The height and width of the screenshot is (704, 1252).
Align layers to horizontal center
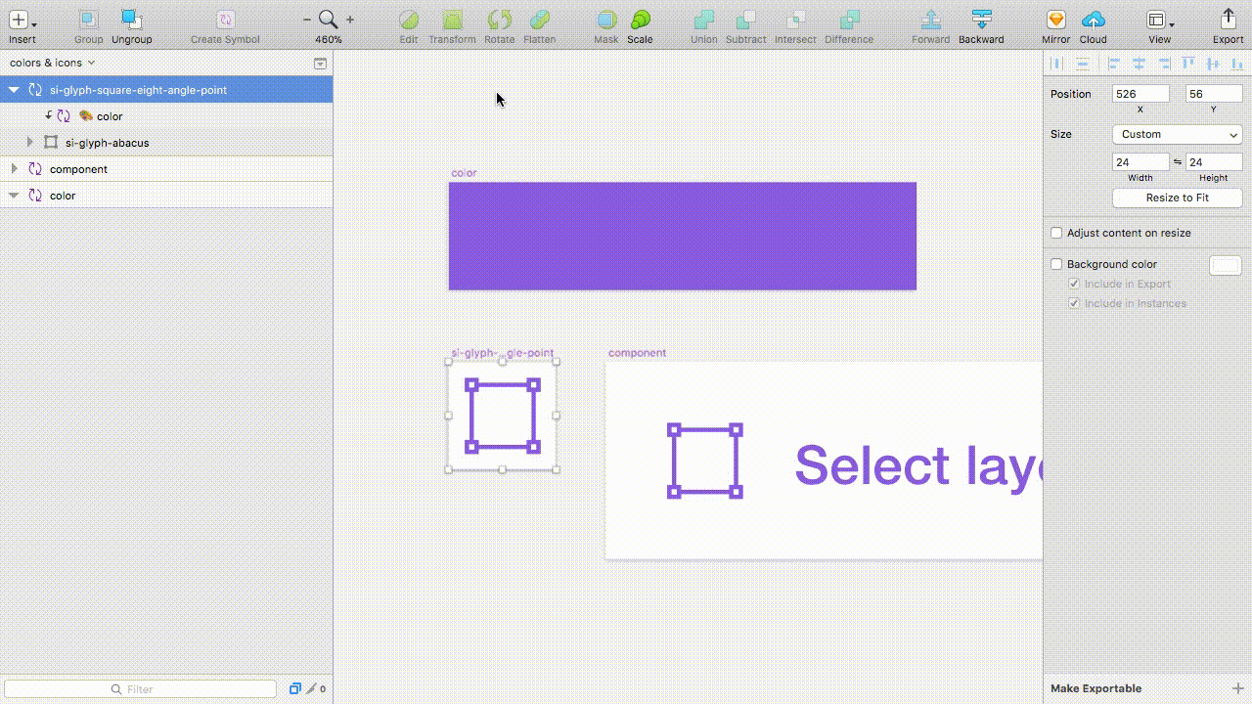pyautogui.click(x=1139, y=64)
